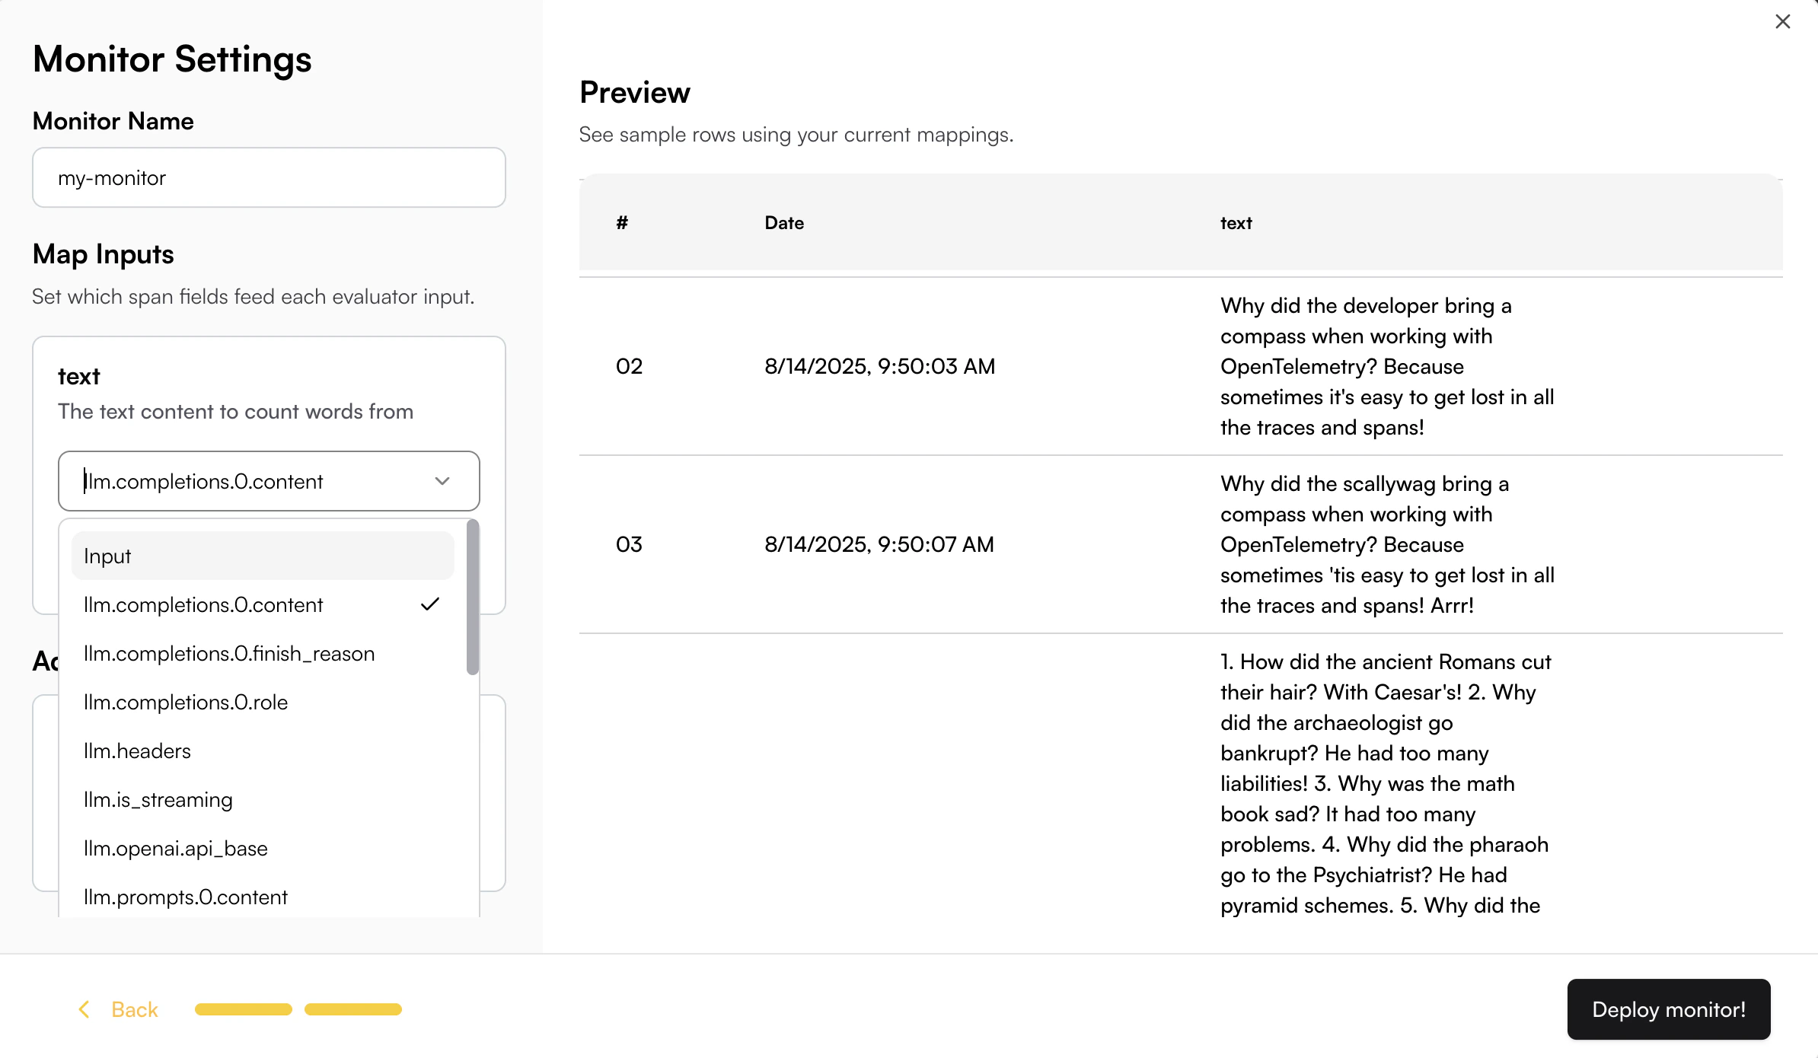Click the Deploy monitor! button
This screenshot has width=1818, height=1058.
tap(1668, 1009)
